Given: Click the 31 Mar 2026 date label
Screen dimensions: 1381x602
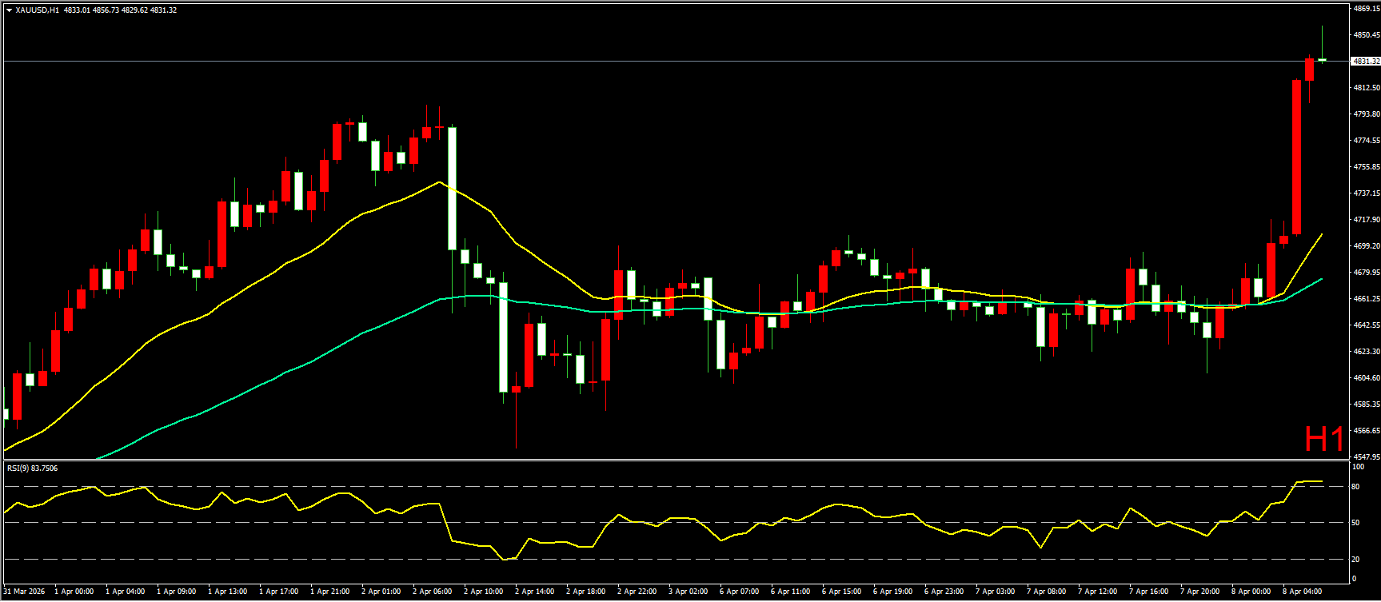Looking at the screenshot, I should (x=24, y=592).
